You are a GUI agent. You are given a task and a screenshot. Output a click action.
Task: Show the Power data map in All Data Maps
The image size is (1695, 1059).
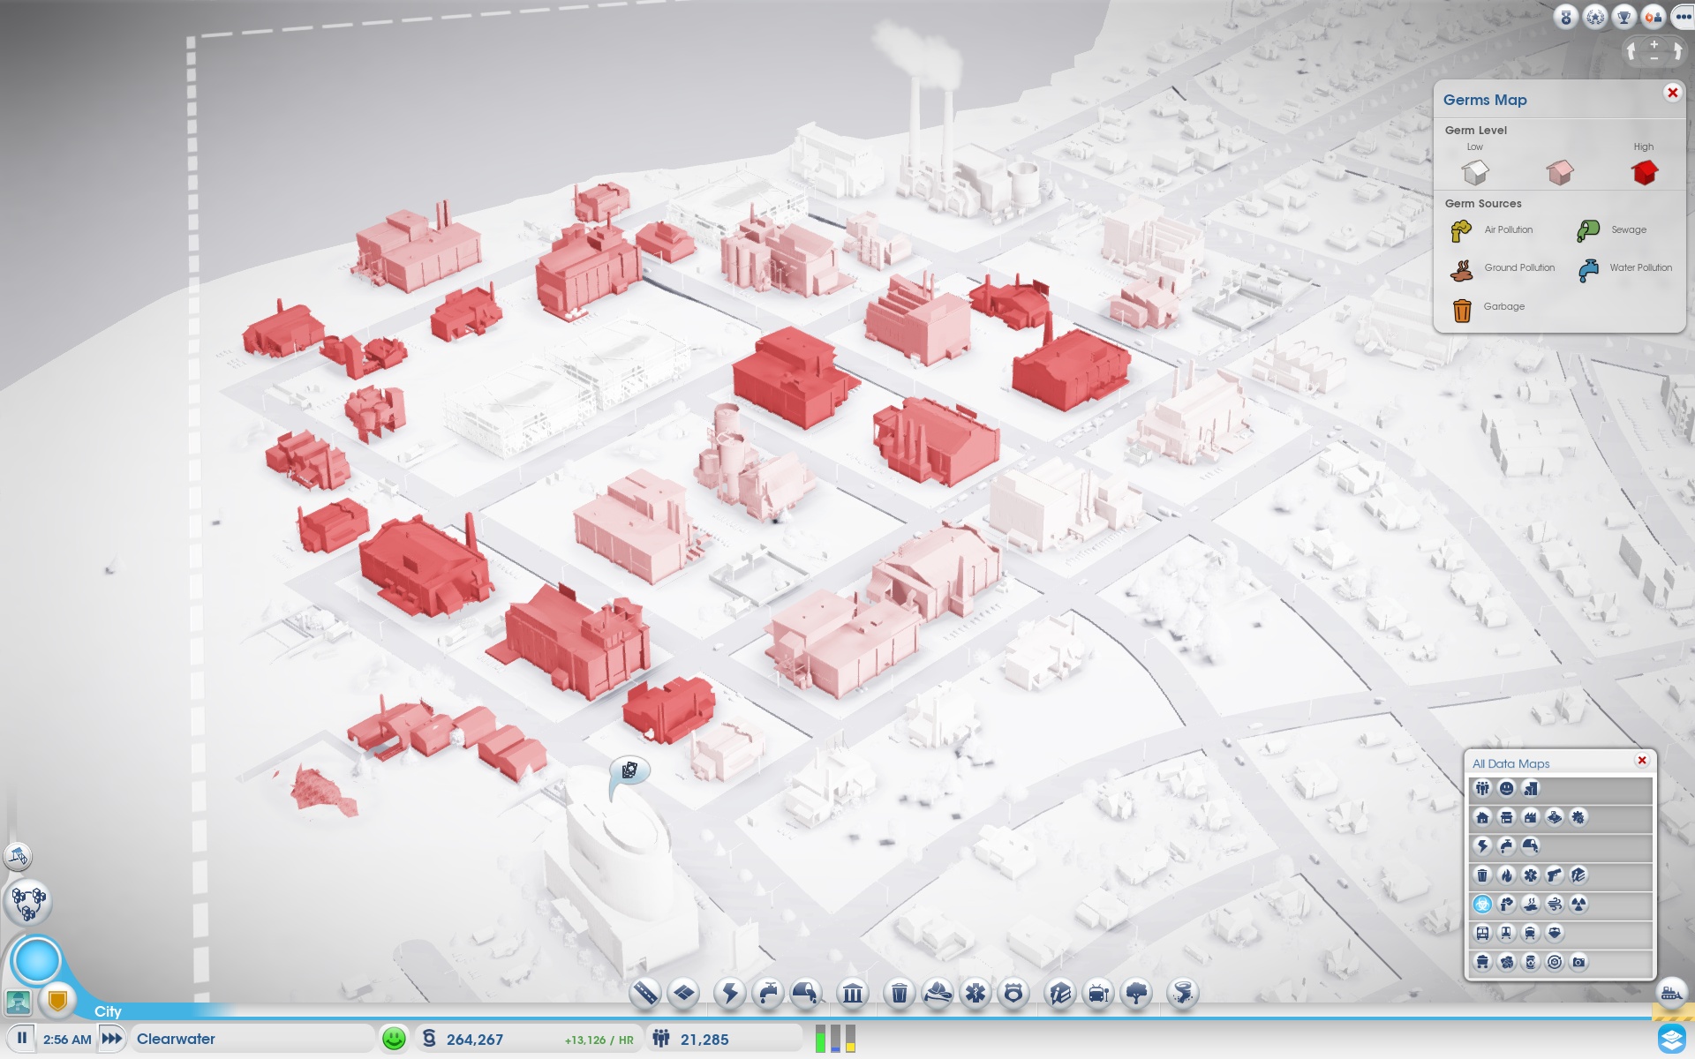tap(1482, 845)
